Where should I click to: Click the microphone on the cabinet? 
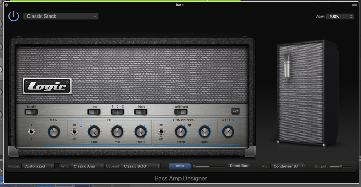point(287,66)
